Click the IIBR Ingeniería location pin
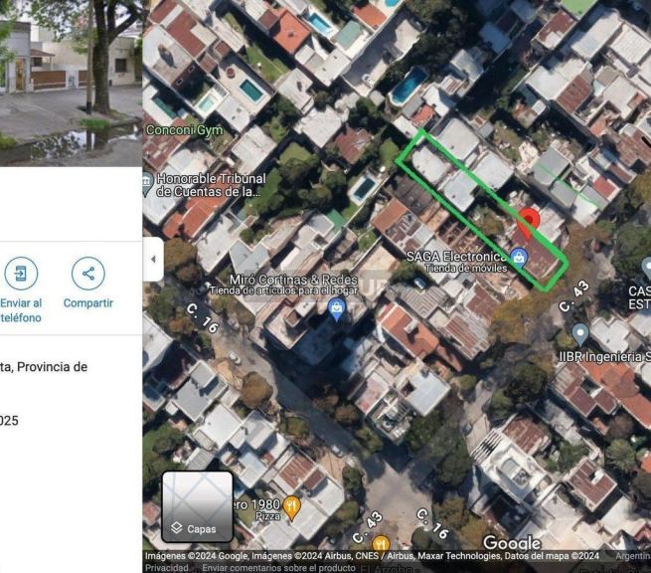The image size is (651, 573). point(580,335)
